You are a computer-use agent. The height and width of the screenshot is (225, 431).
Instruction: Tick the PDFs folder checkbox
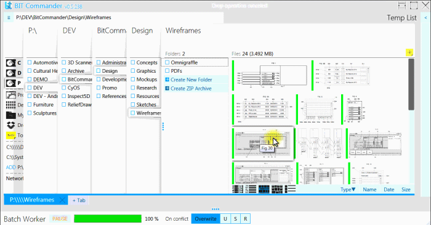[167, 71]
